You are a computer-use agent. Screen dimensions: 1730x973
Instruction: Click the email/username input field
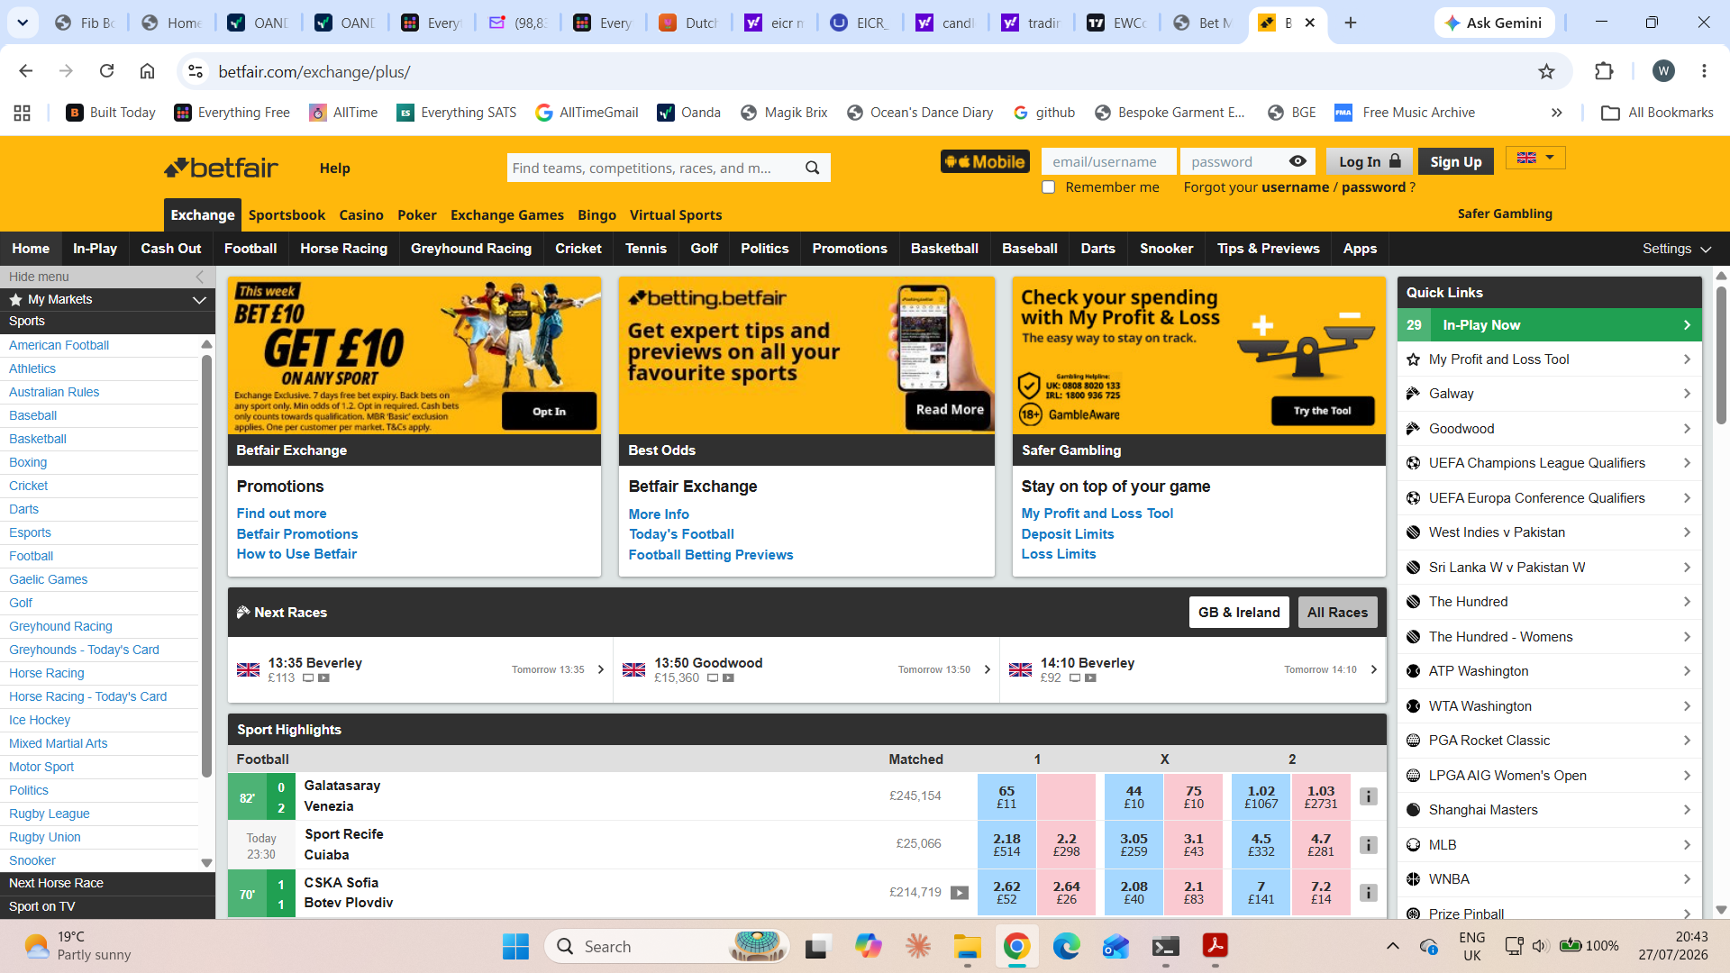[x=1108, y=161]
